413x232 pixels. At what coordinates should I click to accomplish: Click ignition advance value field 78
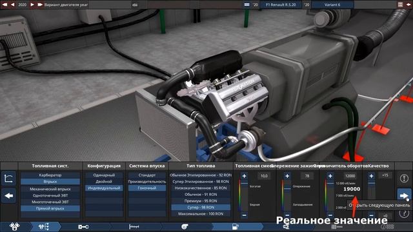(307, 176)
